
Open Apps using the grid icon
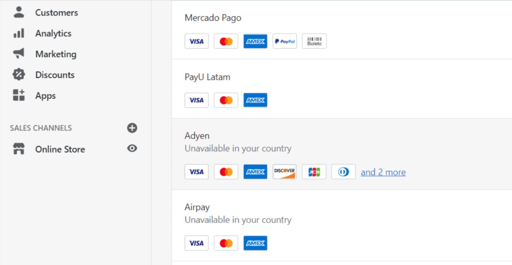click(18, 95)
